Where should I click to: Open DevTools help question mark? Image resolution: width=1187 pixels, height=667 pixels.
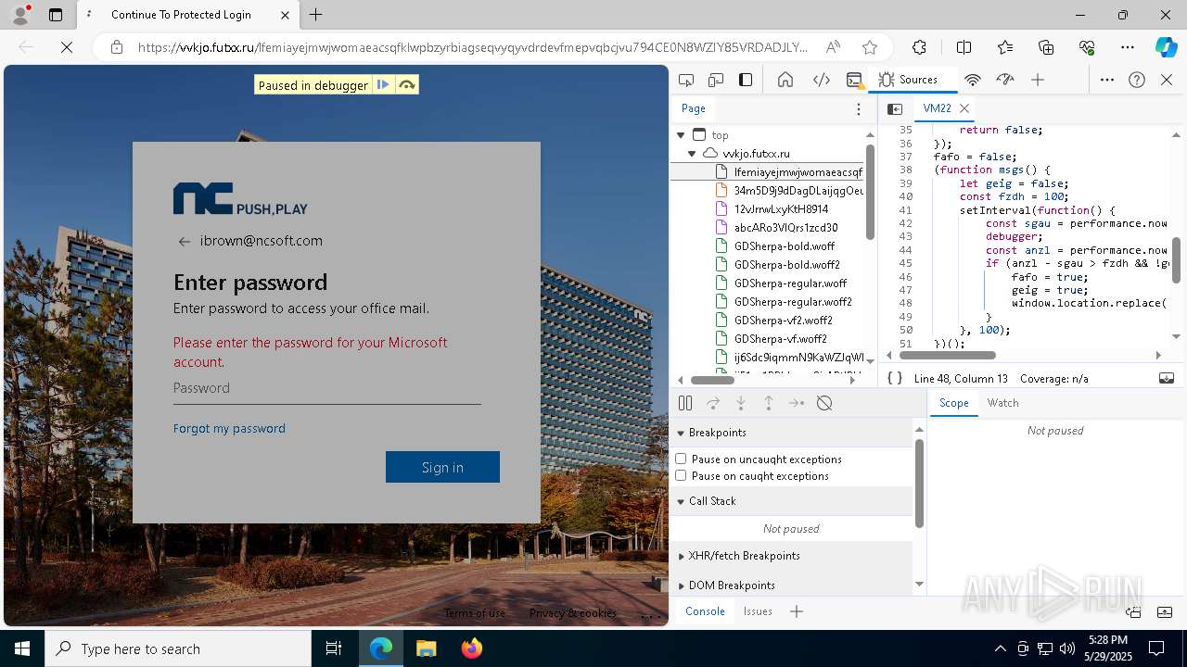(1137, 80)
